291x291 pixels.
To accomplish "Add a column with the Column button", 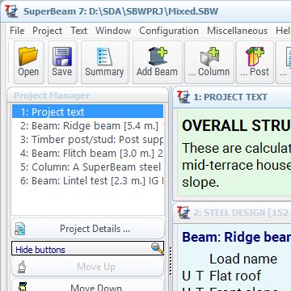I will 209,62.
